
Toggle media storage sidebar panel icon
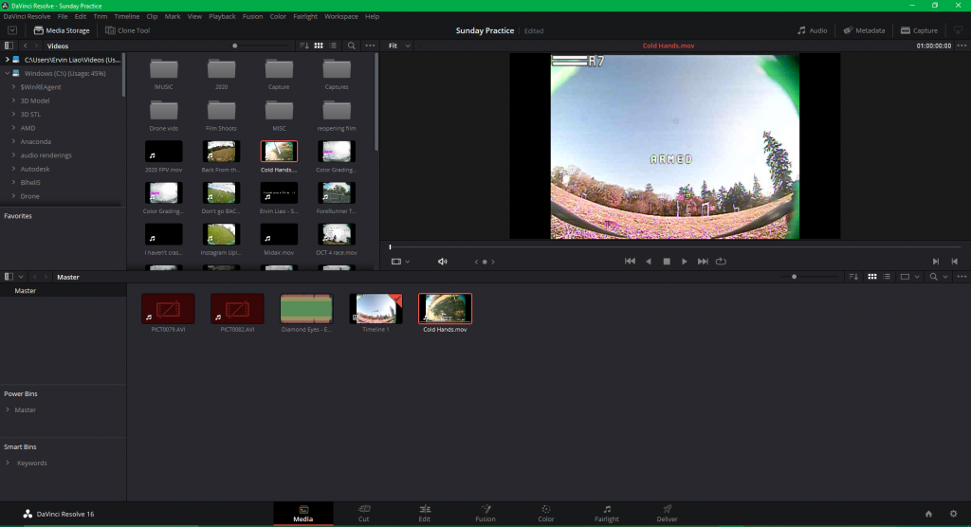[9, 45]
